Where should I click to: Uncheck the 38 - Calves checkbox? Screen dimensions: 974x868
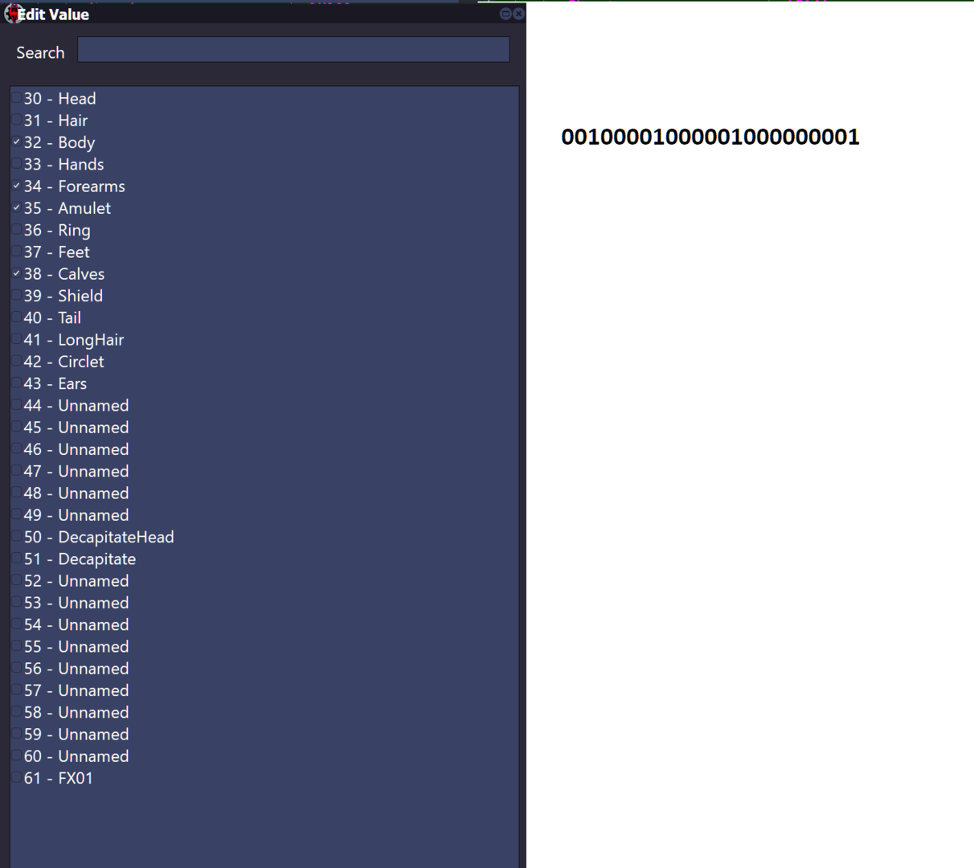click(16, 272)
